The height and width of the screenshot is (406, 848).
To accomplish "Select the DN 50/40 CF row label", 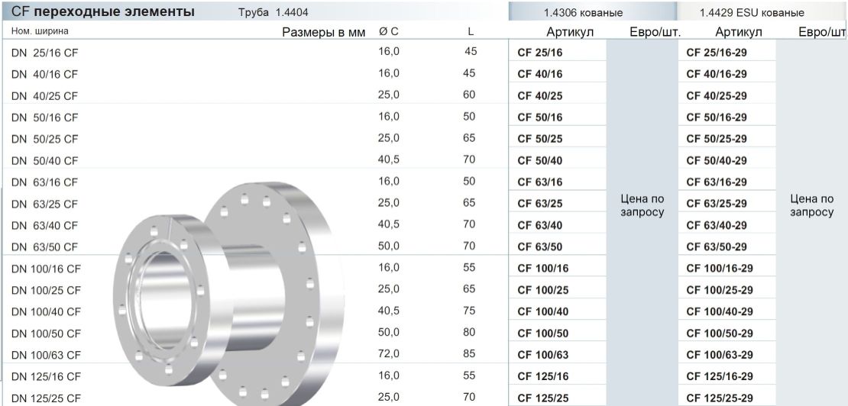I will coord(45,161).
